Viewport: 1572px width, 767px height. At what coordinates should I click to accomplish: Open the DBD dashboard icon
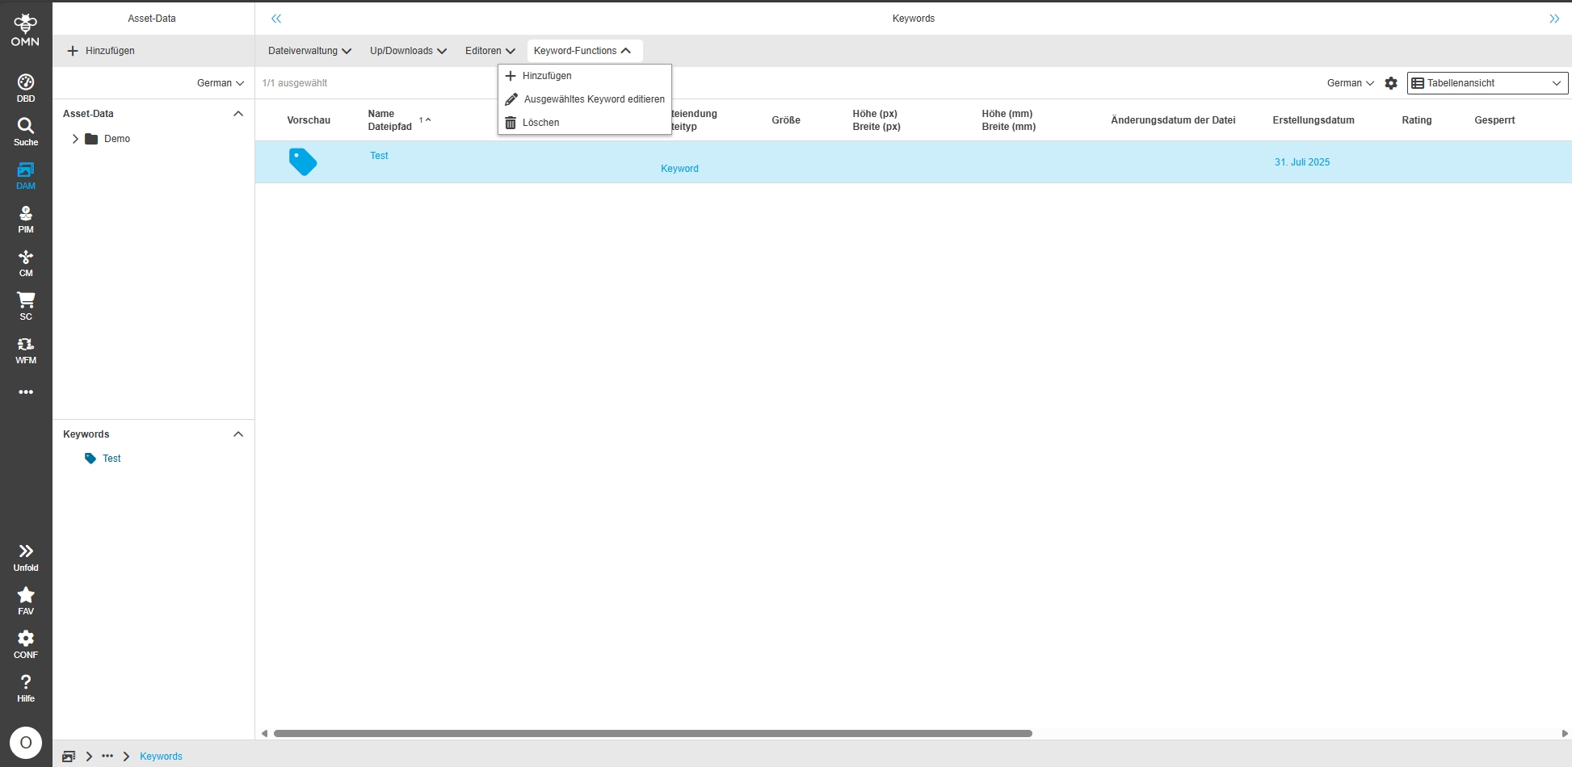pyautogui.click(x=26, y=87)
